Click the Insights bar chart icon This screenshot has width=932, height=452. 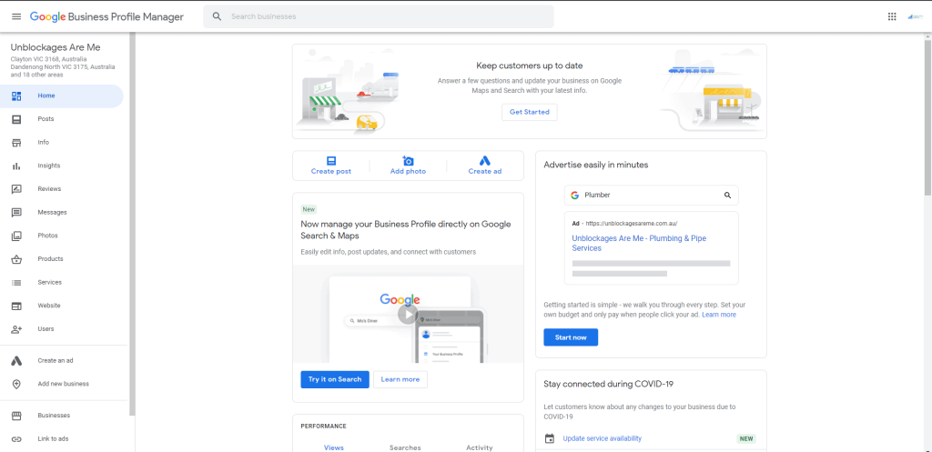point(16,166)
